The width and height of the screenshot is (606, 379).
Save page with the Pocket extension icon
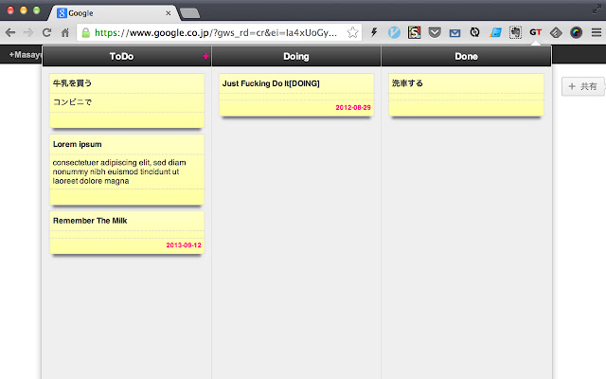click(435, 32)
